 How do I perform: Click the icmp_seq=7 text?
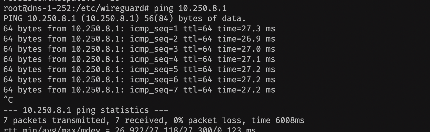[154, 90]
